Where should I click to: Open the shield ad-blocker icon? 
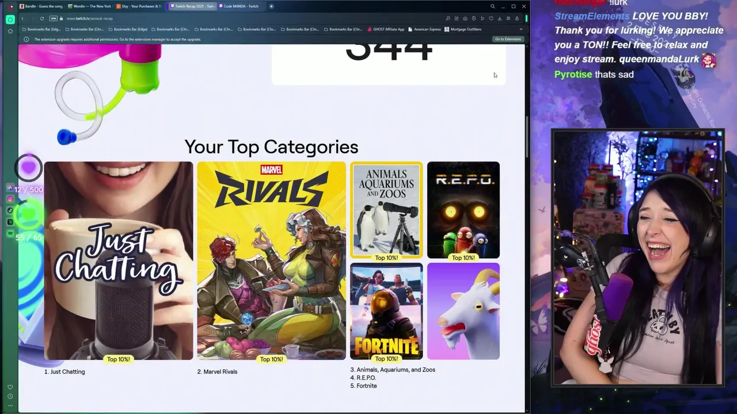tap(474, 18)
